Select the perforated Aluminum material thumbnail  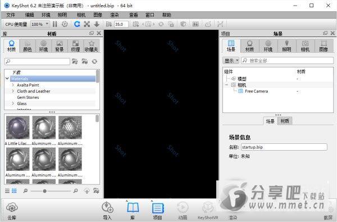click(70, 128)
